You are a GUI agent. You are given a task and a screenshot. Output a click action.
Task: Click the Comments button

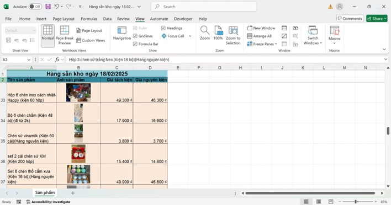click(x=350, y=19)
